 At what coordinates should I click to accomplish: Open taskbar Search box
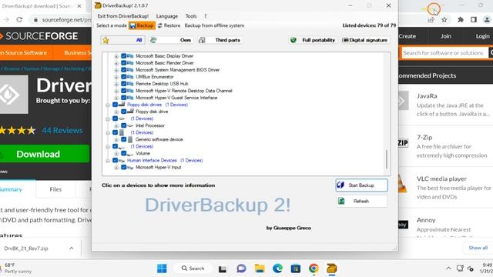click(x=193, y=269)
